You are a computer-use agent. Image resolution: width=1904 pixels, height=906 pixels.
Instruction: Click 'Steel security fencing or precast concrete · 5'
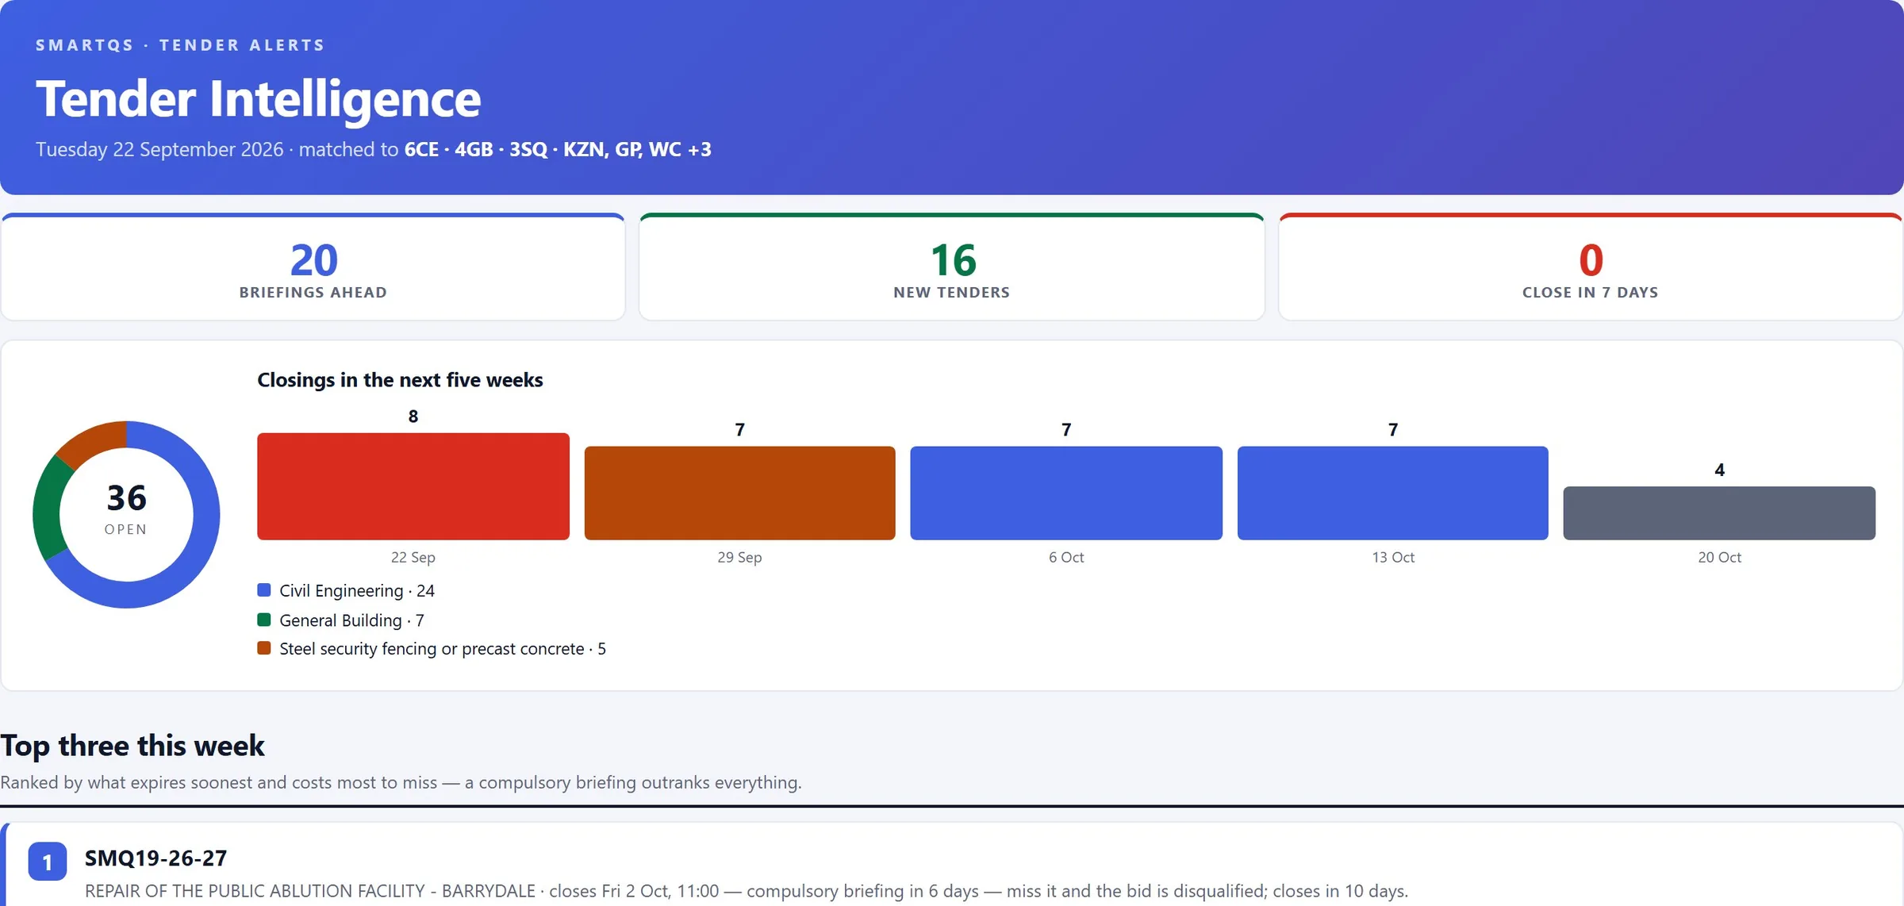[443, 648]
